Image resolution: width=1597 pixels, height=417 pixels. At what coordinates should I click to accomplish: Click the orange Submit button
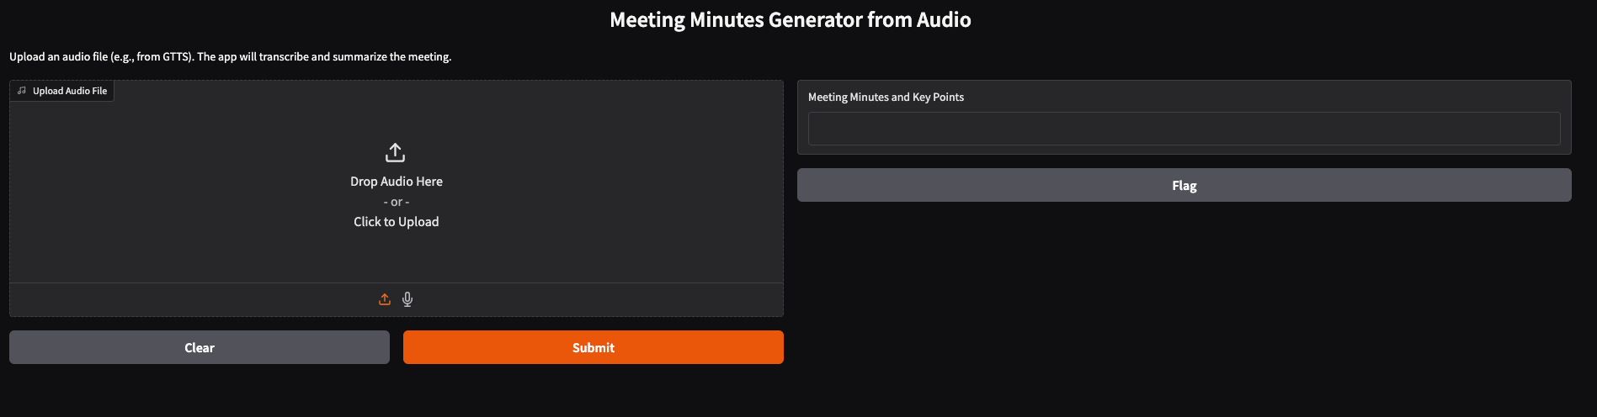point(594,347)
